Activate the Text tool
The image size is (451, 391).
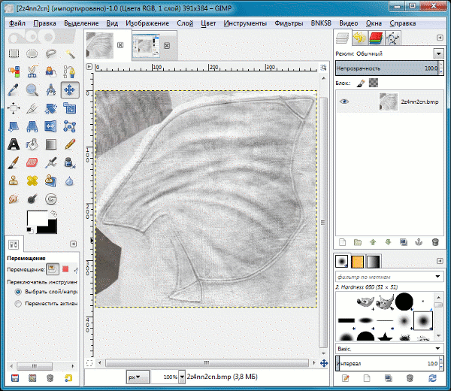[x=14, y=144]
